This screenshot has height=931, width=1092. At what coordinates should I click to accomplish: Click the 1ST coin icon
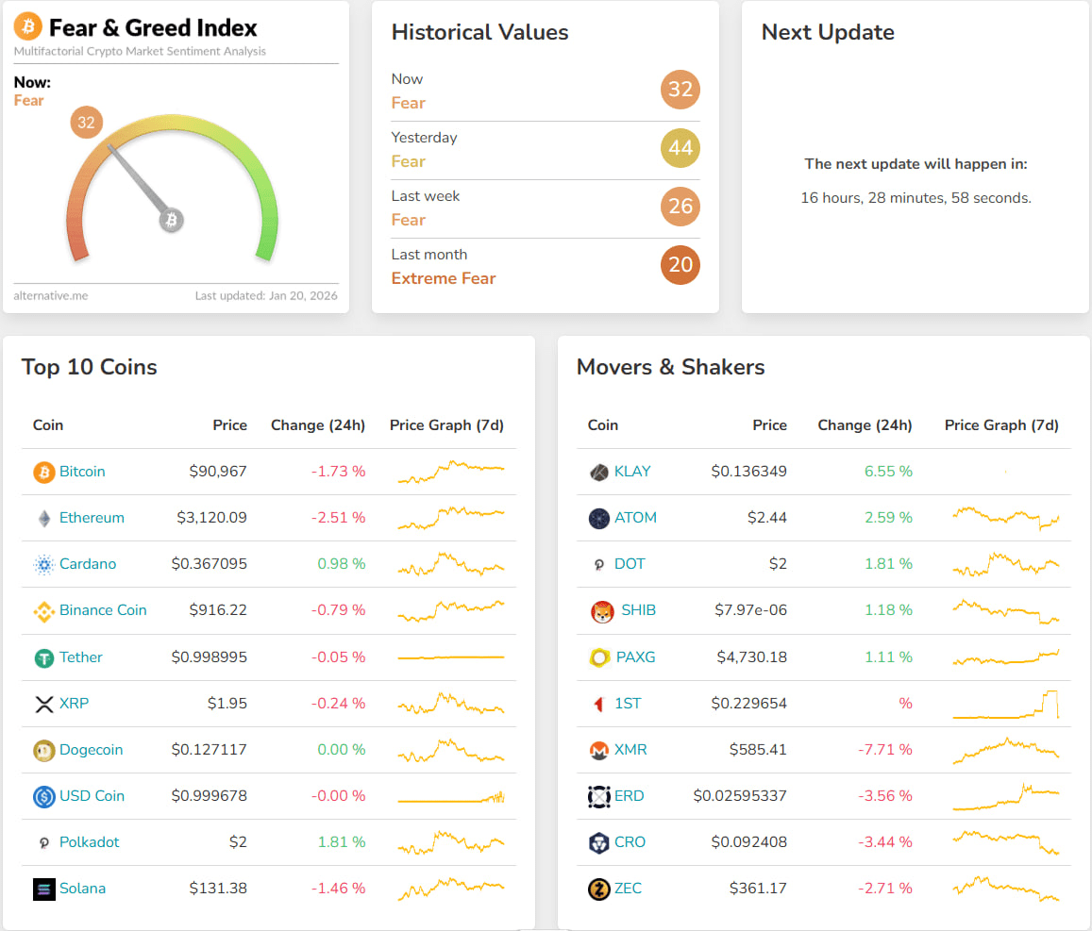pos(599,705)
